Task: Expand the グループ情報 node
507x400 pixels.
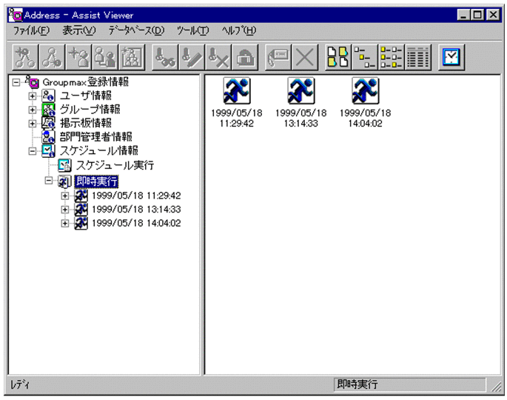Action: (x=32, y=110)
